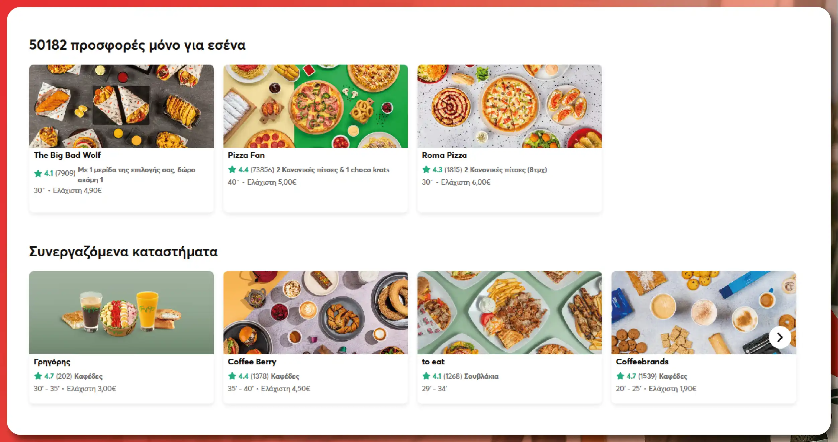The height and width of the screenshot is (442, 838).
Task: Open Coffee Berry store photo
Action: pyautogui.click(x=315, y=313)
